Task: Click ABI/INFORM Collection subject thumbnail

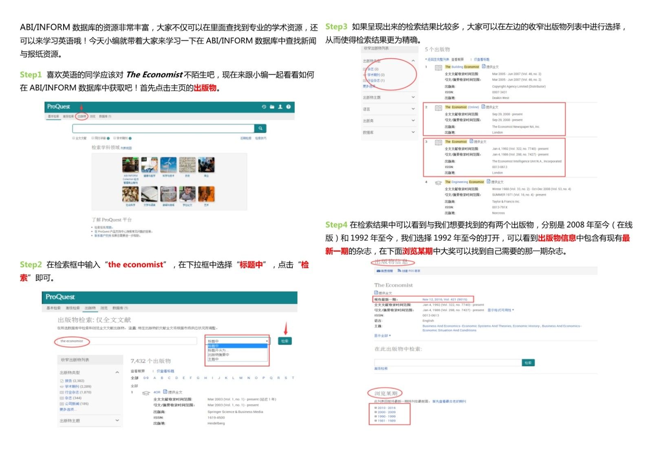Action: click(x=130, y=165)
